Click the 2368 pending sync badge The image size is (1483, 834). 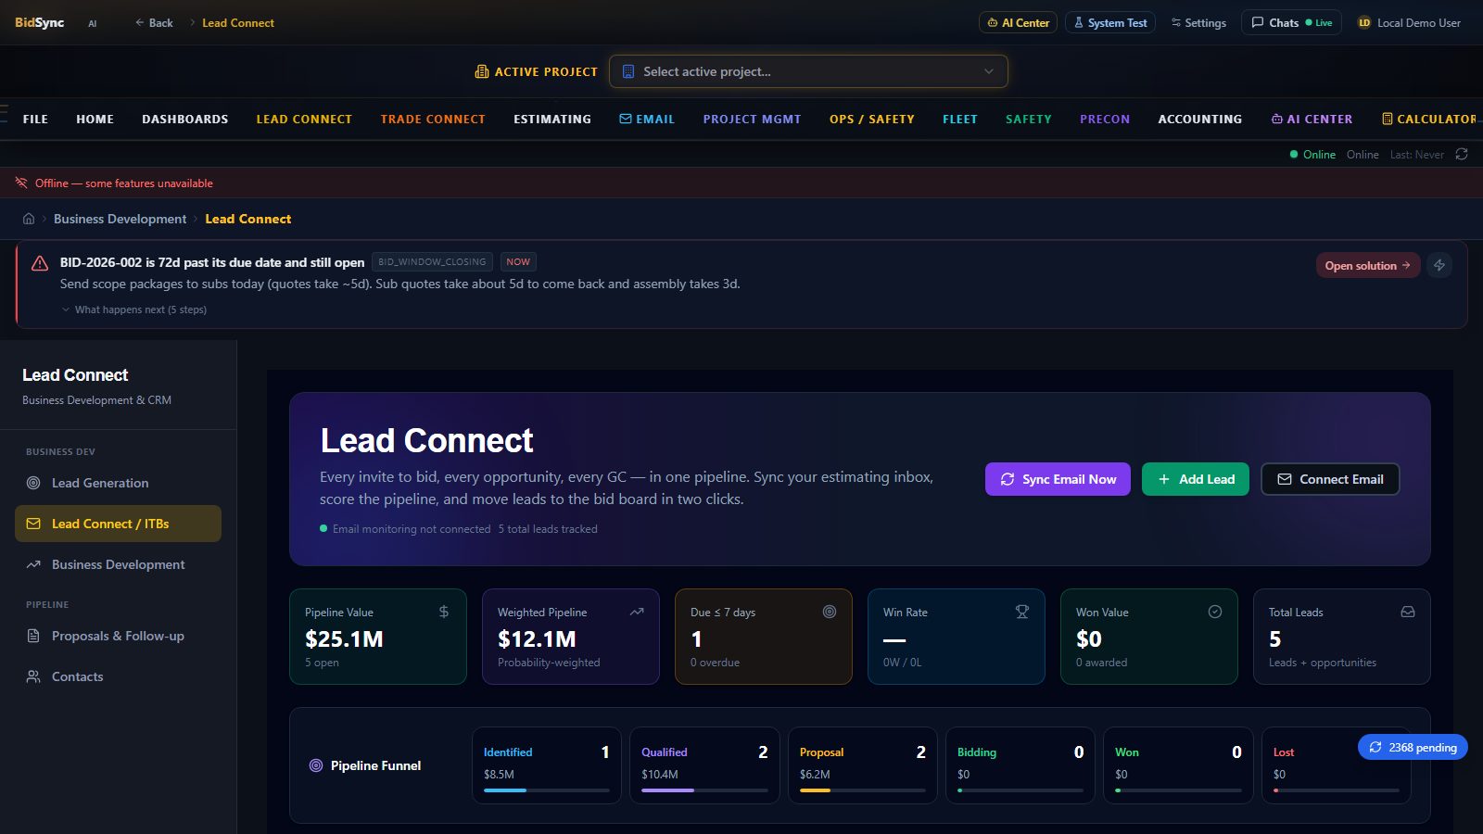pyautogui.click(x=1413, y=747)
